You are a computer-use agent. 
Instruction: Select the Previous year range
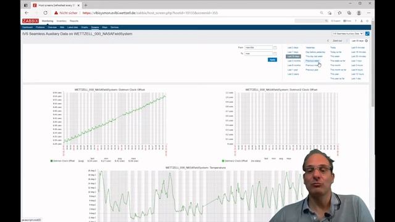coord(312,70)
